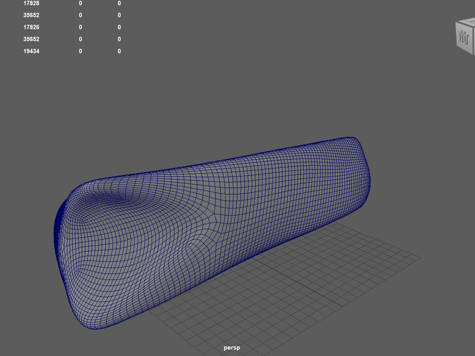475x356 pixels.
Task: Click the 17826 poly count value
Action: coord(31,27)
